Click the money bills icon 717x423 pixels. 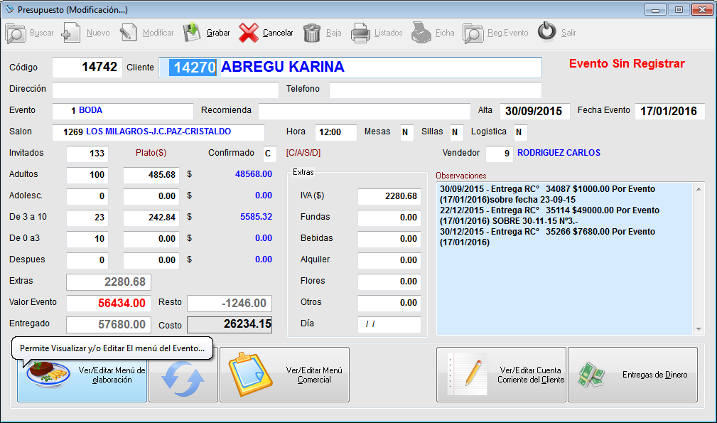[x=591, y=375]
